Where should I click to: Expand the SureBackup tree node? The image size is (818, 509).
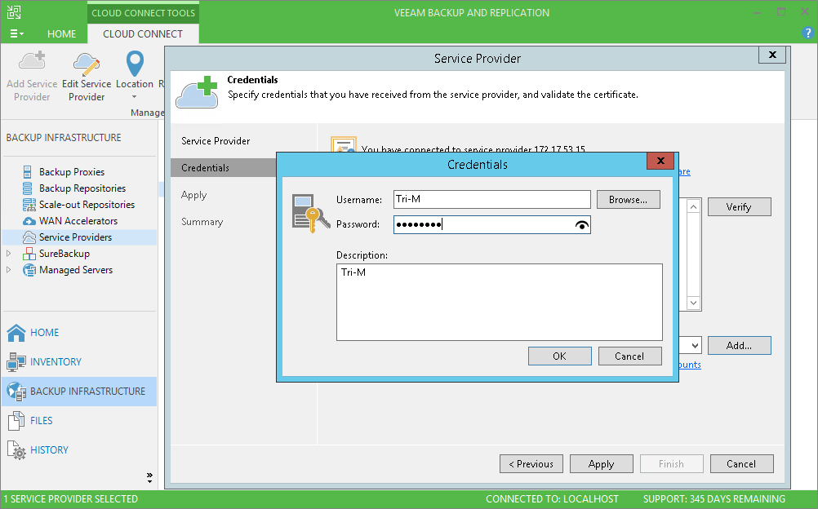pos(8,254)
